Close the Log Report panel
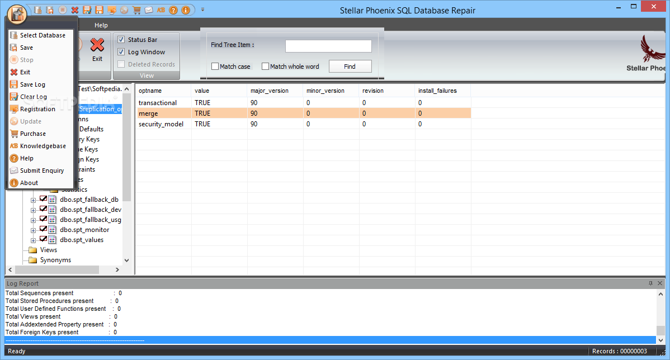 coord(660,283)
